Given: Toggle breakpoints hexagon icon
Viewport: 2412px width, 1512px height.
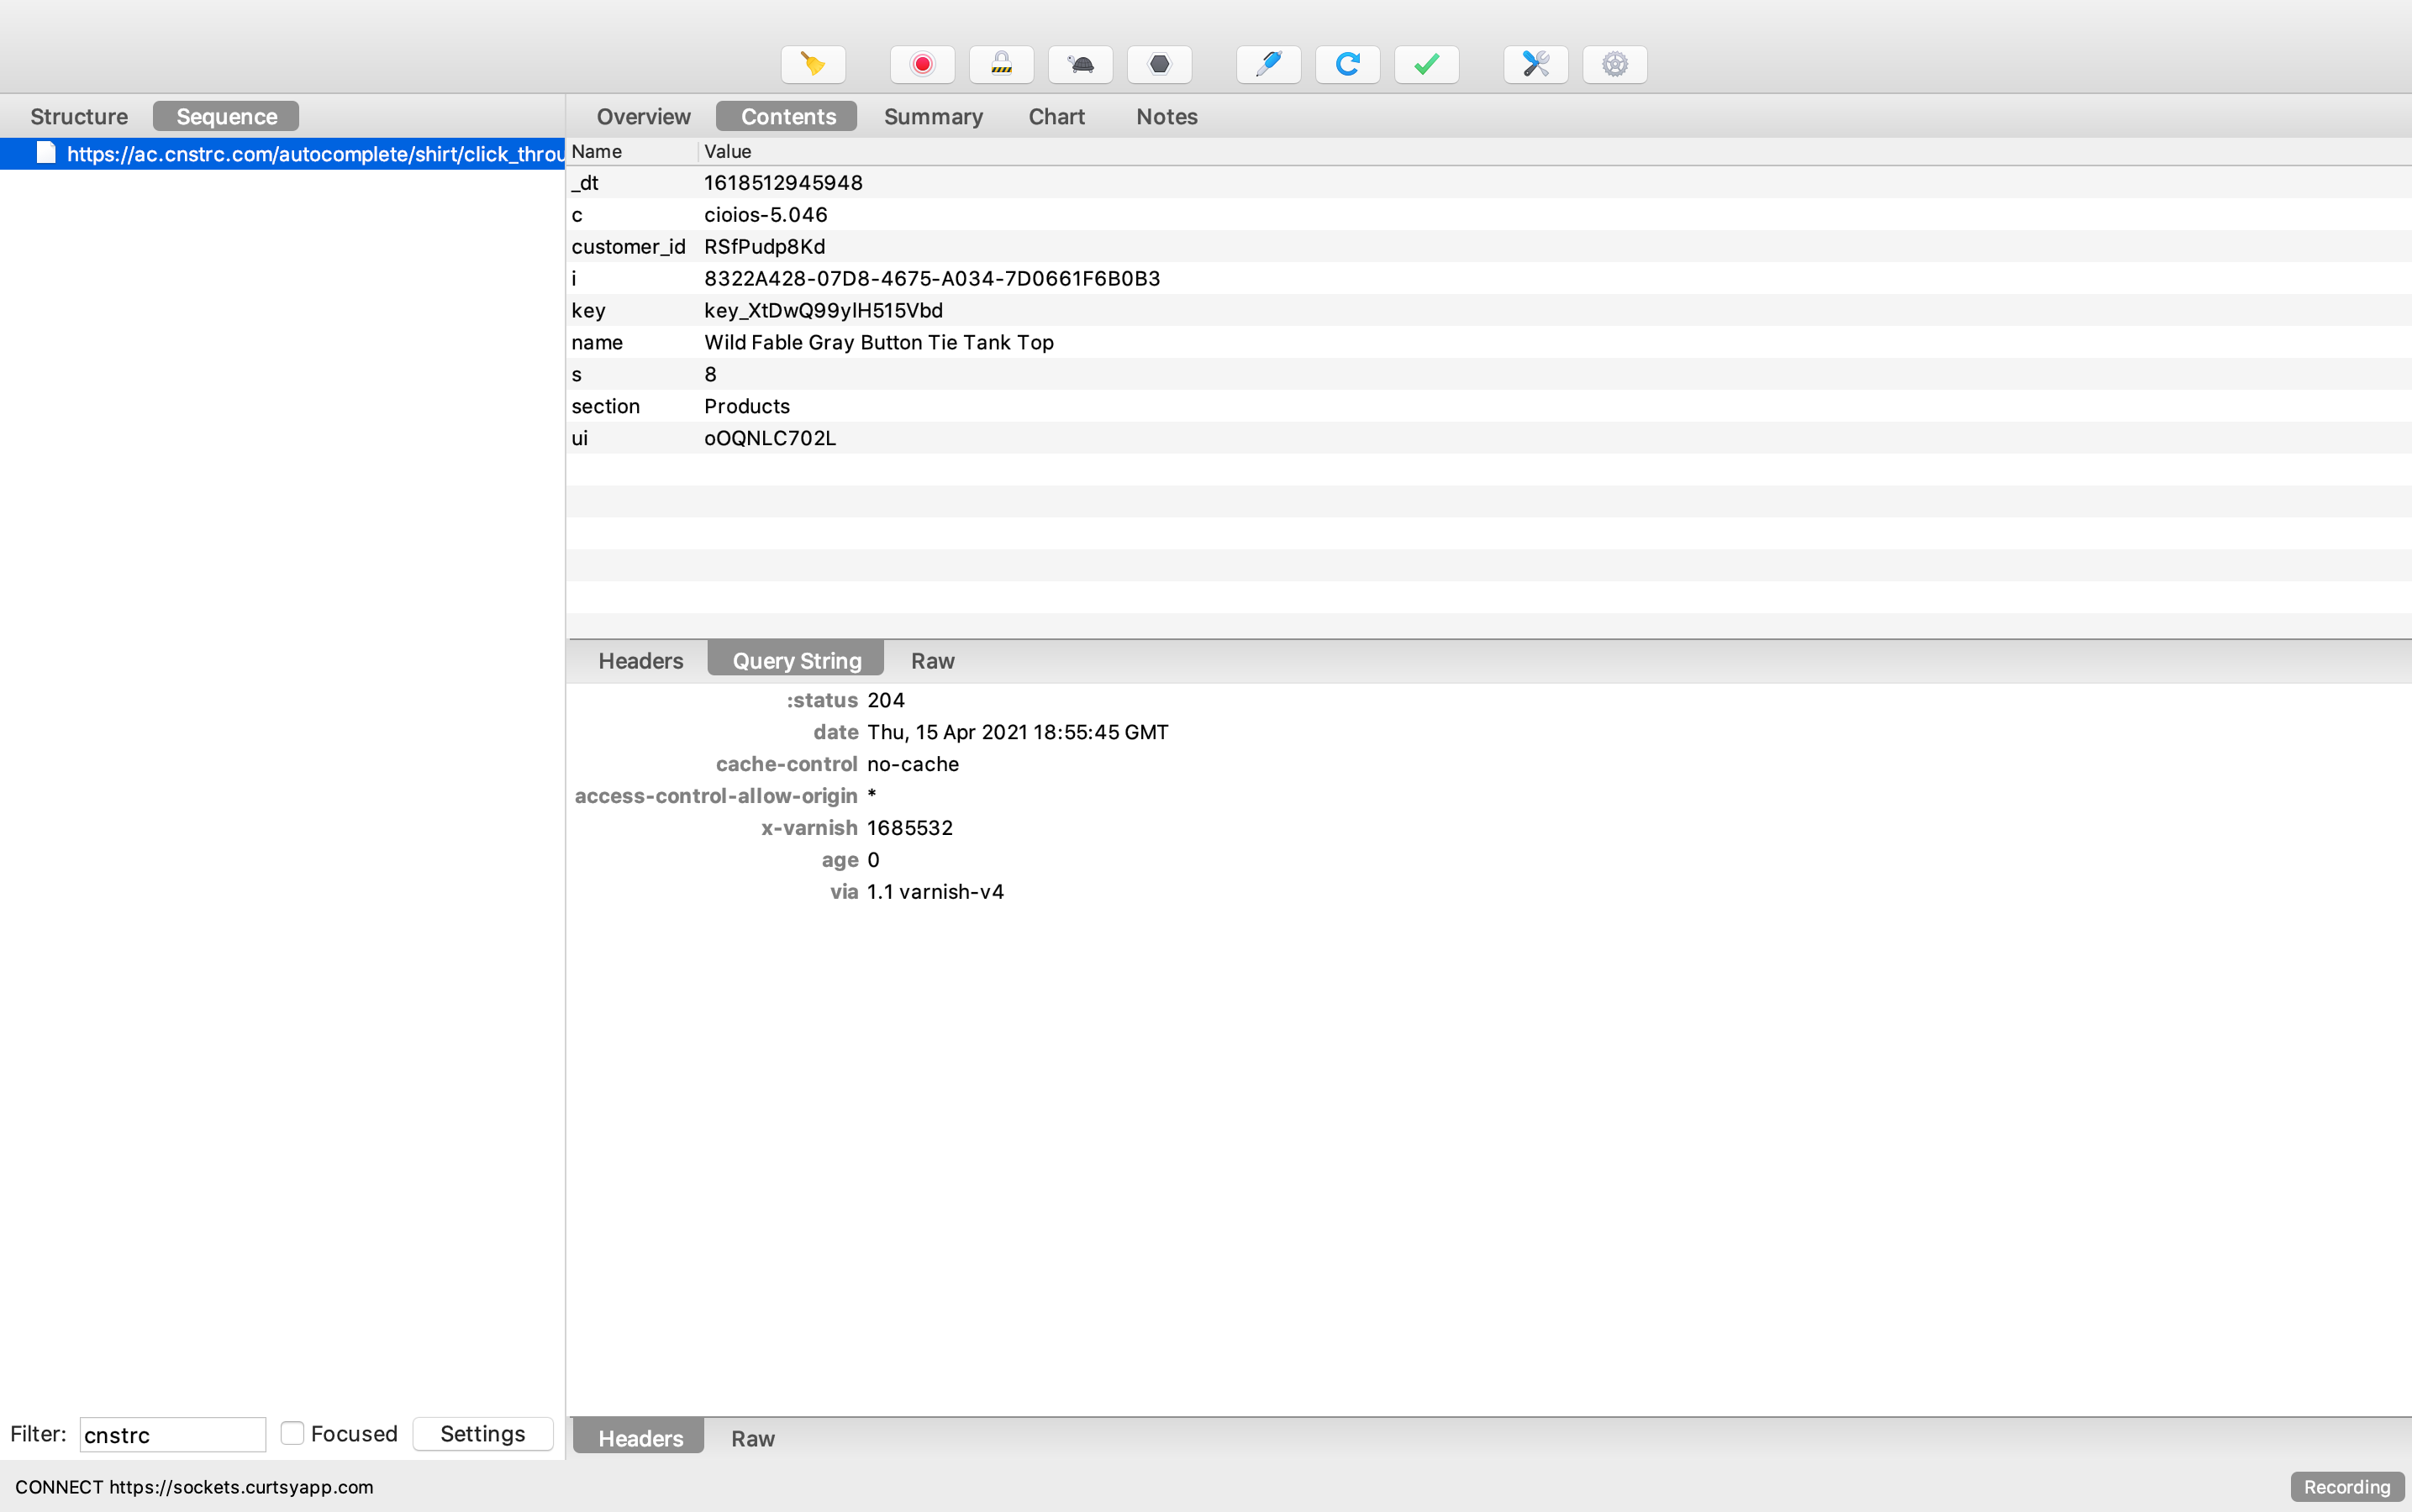Looking at the screenshot, I should click(1158, 65).
